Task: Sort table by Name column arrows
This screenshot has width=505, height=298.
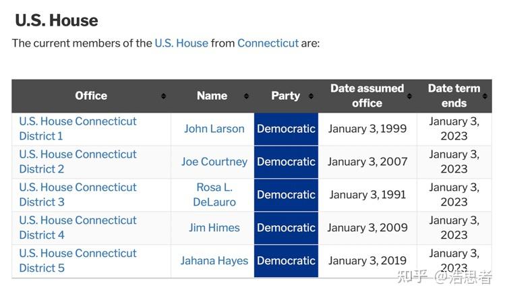Action: tap(246, 96)
